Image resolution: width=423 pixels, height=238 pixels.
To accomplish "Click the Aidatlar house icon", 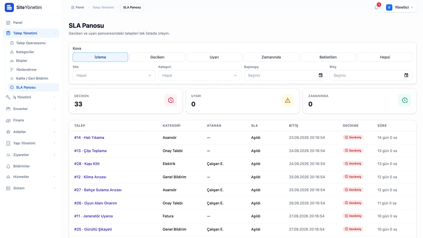I will point(8,132).
